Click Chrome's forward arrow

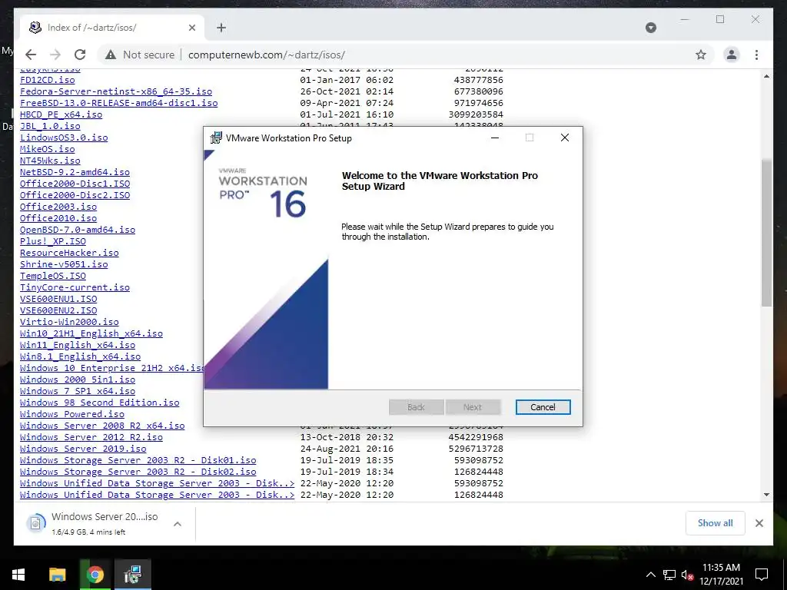[55, 55]
